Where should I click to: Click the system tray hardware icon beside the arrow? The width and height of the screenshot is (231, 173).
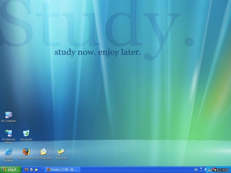tap(210, 170)
